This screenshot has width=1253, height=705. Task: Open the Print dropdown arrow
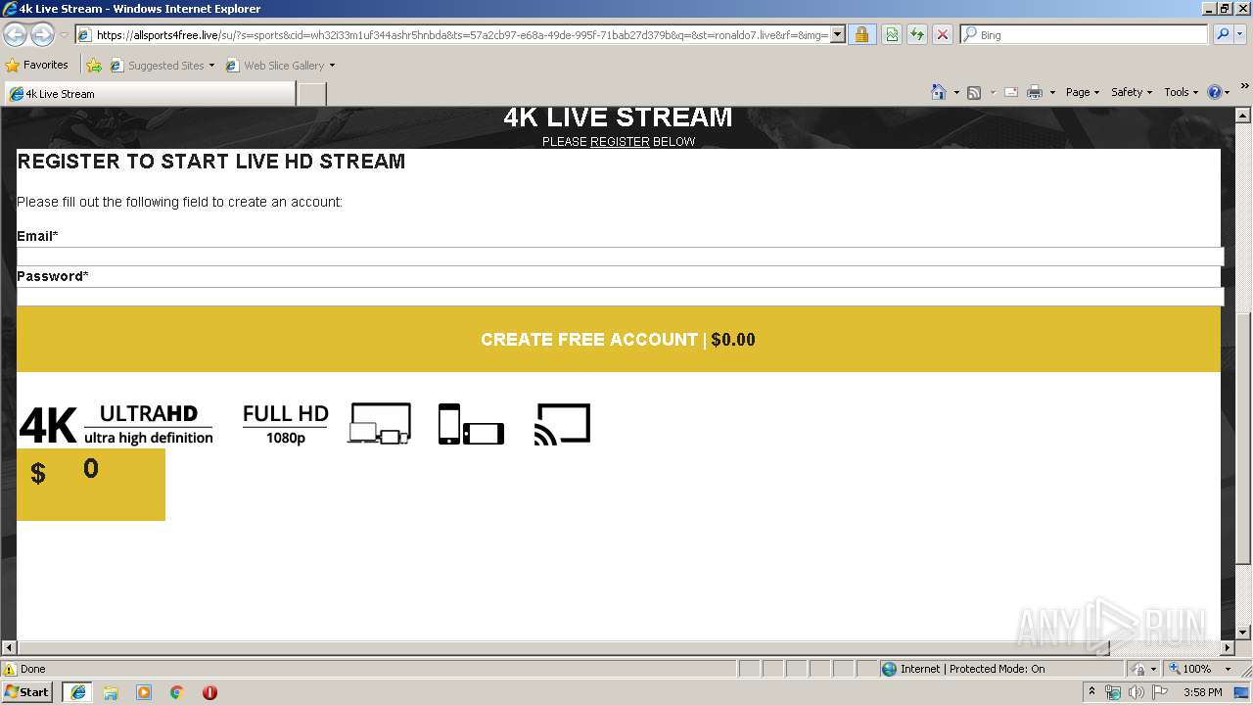pyautogui.click(x=1052, y=92)
